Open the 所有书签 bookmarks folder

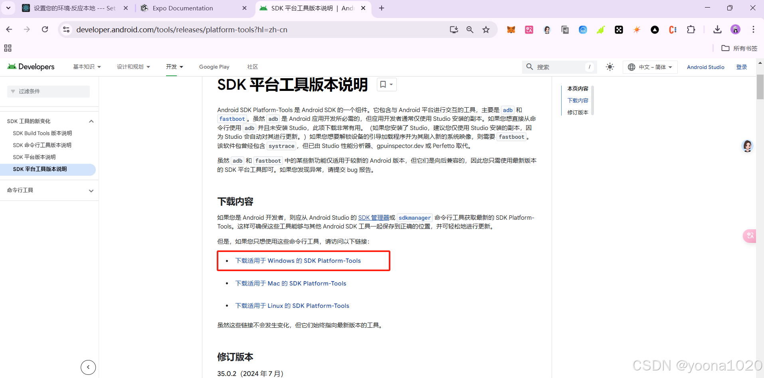739,48
